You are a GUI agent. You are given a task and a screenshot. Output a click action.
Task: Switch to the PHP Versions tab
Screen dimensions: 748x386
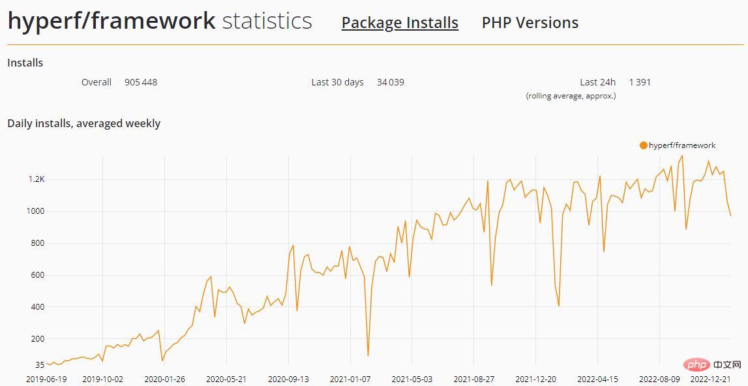[x=530, y=22]
